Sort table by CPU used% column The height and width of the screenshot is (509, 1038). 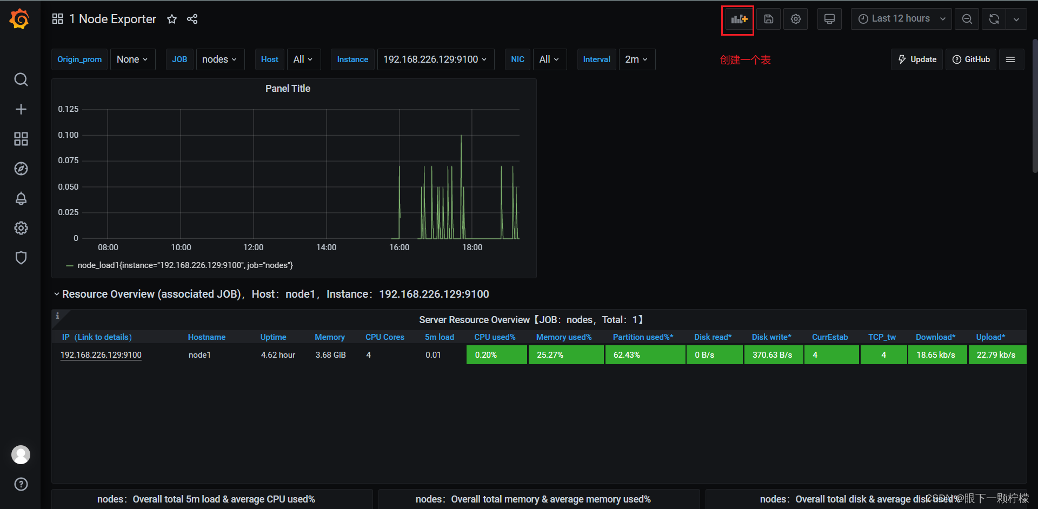coord(495,337)
